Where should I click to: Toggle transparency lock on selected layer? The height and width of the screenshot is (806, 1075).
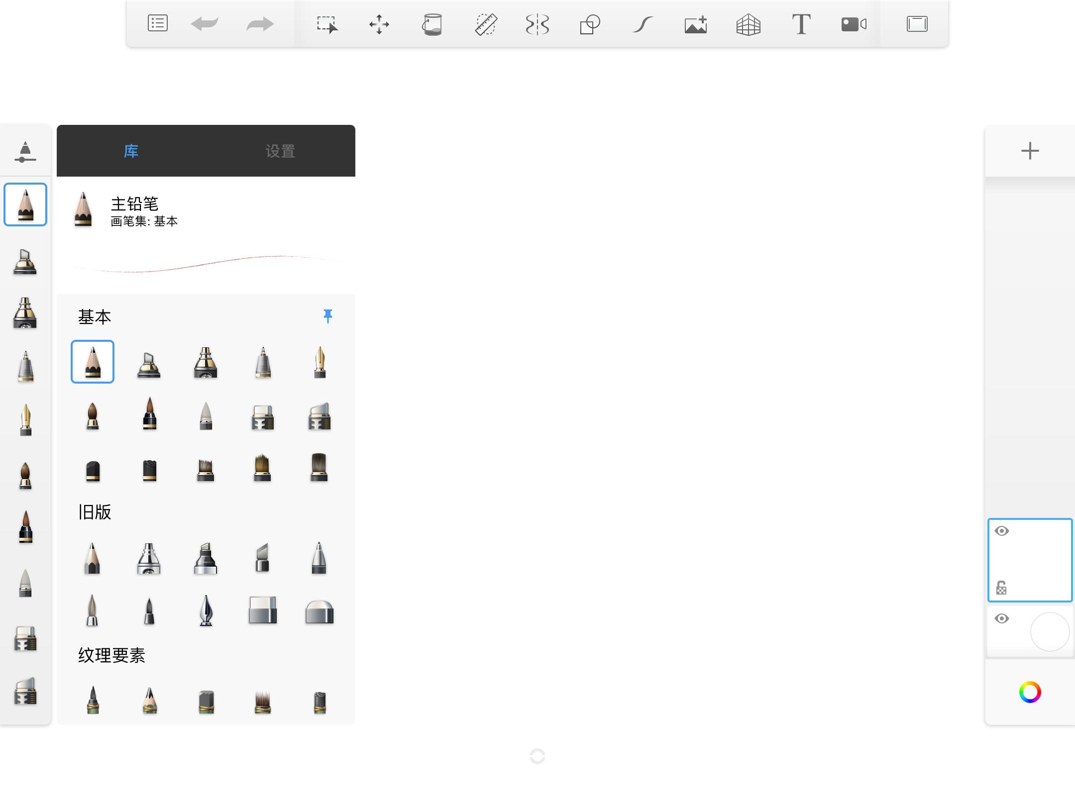(1001, 588)
